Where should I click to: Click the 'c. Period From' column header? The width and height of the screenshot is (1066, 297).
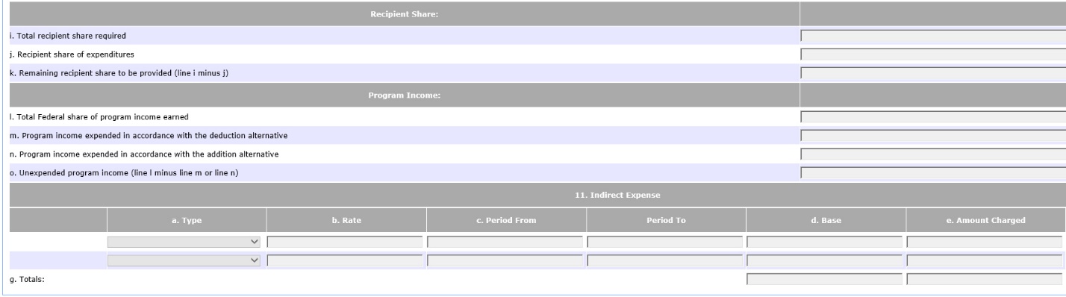(506, 220)
